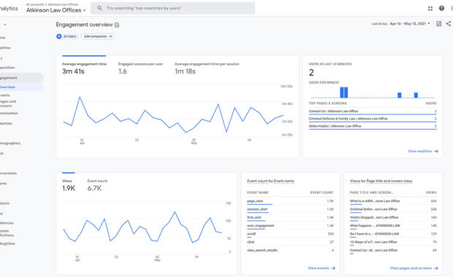Click the 'Do I have to s...' page row
This screenshot has height=277, width=453.
click(393, 234)
